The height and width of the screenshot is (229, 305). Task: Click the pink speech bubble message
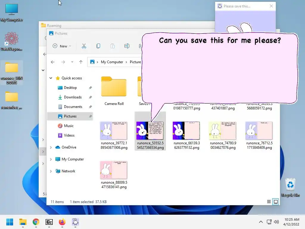(220, 68)
